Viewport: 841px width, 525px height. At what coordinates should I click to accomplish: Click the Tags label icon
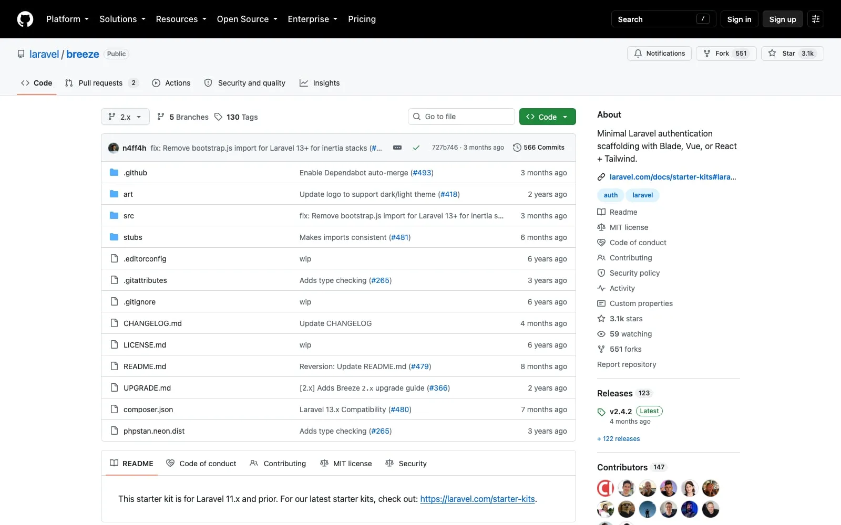219,117
